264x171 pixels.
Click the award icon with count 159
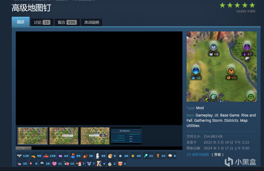click(x=46, y=156)
